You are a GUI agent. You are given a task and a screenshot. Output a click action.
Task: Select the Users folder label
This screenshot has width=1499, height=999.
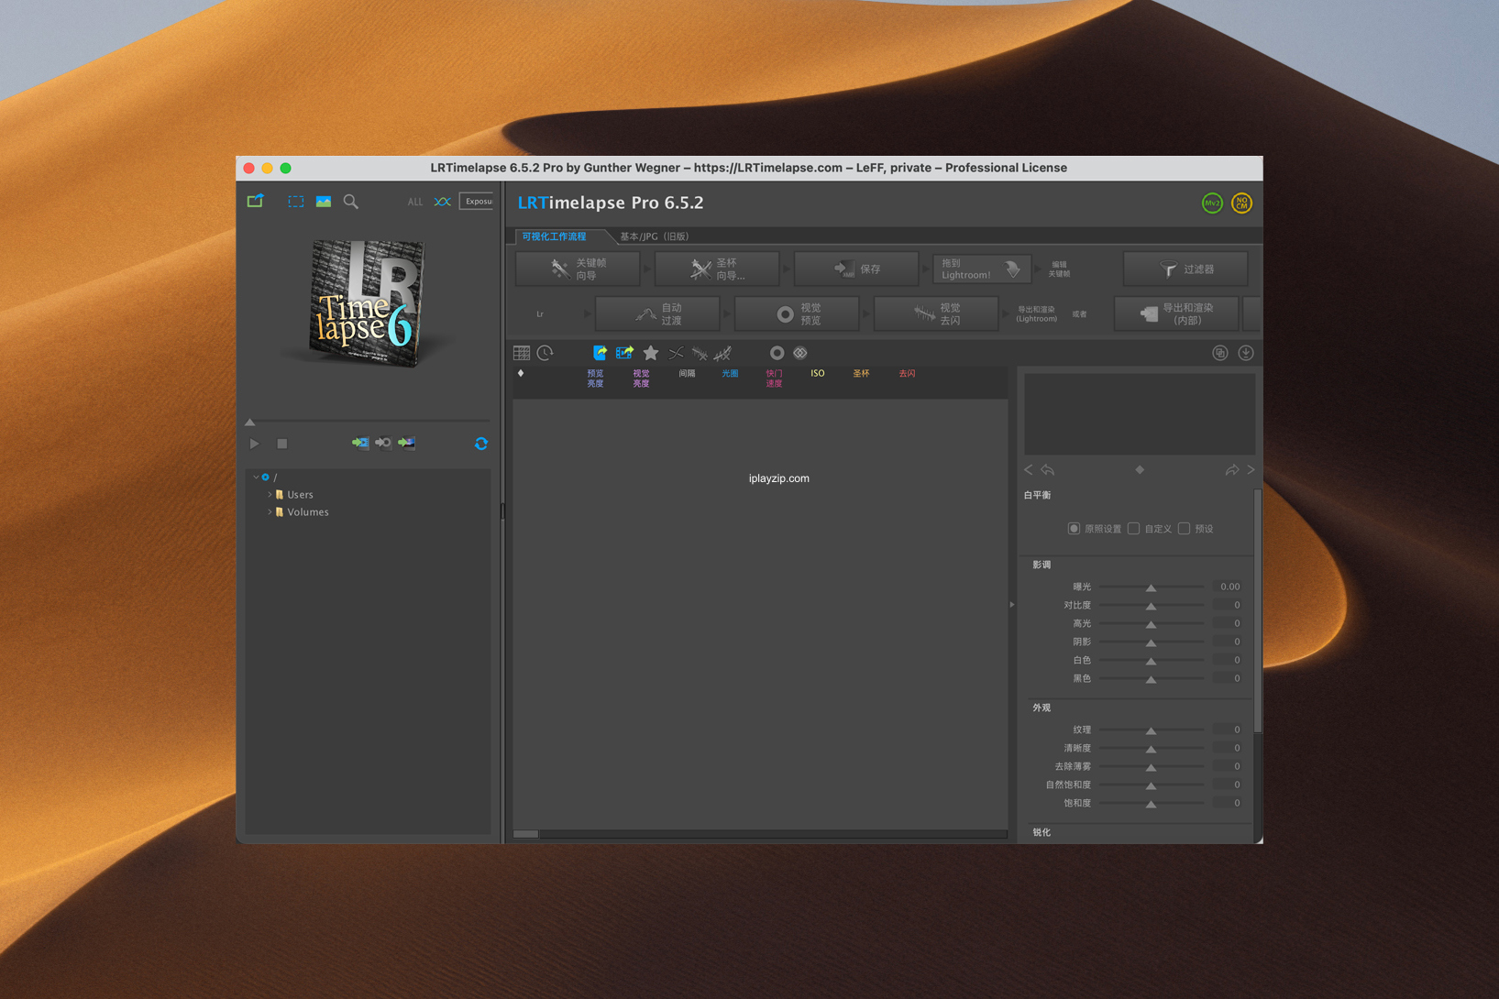[300, 494]
